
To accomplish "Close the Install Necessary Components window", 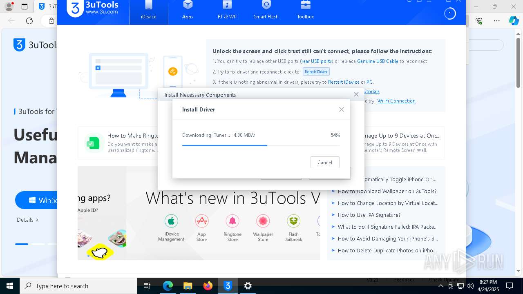I will (356, 94).
